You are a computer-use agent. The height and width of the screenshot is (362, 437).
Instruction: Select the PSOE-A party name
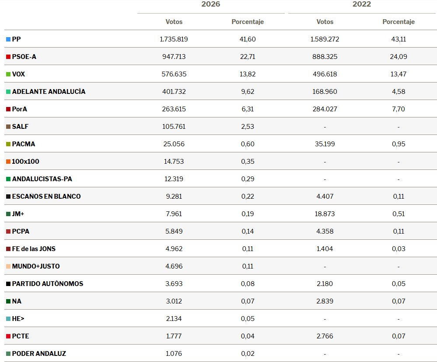pos(24,57)
